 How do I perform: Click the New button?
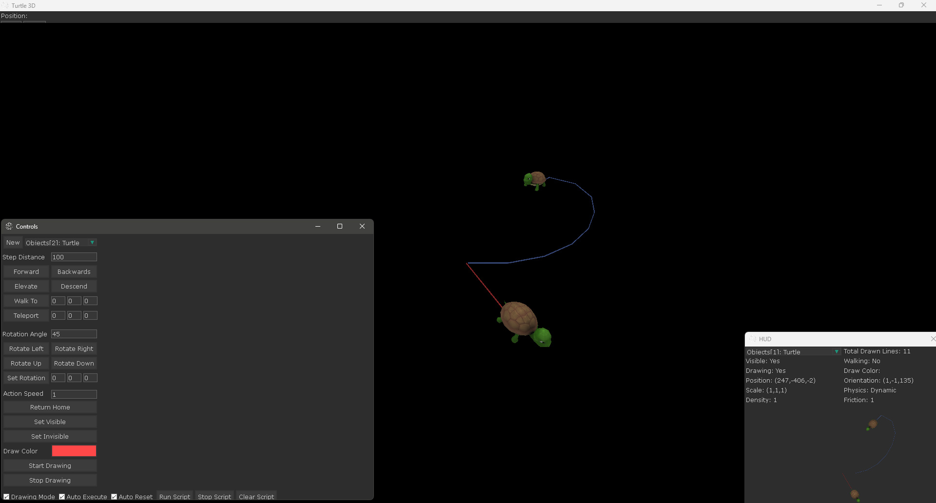tap(13, 243)
